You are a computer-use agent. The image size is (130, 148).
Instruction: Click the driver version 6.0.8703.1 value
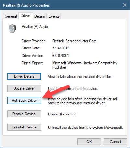click(60, 56)
